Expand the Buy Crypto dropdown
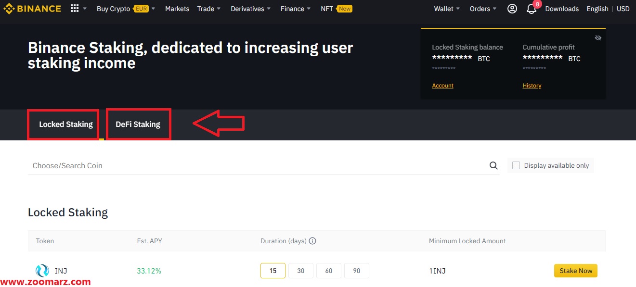The image size is (636, 287). coord(154,9)
